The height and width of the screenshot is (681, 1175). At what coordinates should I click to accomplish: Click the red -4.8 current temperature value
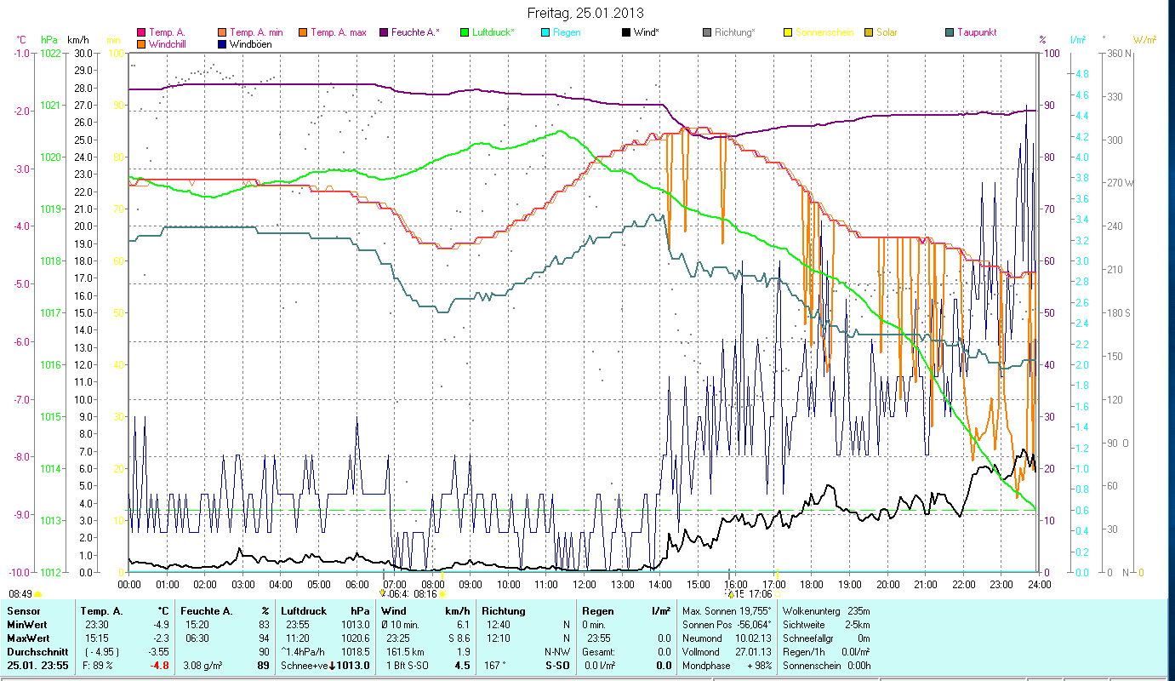click(161, 666)
